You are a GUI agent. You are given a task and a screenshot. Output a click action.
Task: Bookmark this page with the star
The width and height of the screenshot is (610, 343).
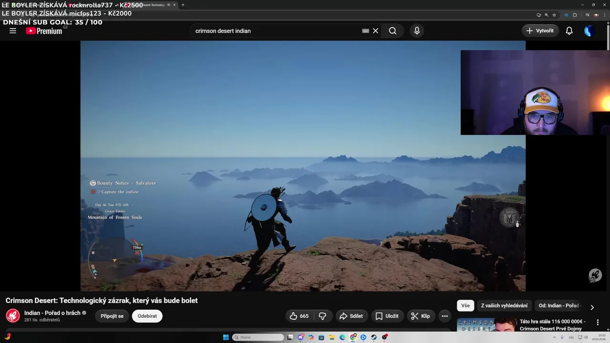point(554,15)
